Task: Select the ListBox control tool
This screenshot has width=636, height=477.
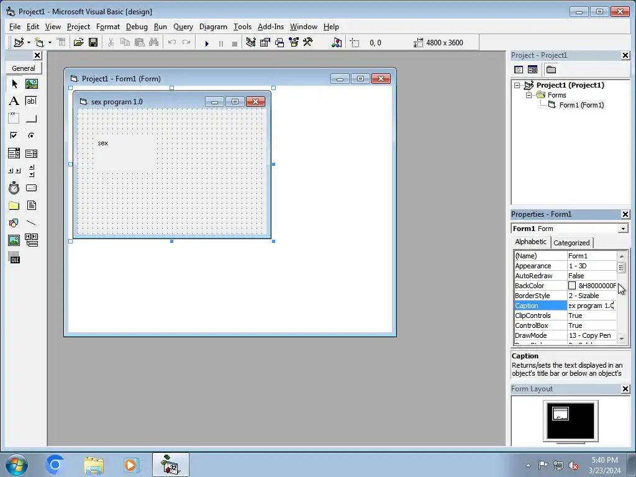Action: click(x=31, y=153)
